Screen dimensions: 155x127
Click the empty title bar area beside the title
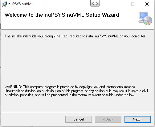[x=62, y=4]
